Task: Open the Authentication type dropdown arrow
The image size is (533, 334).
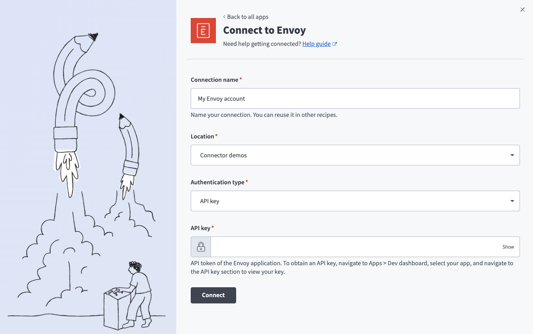Action: [x=512, y=200]
